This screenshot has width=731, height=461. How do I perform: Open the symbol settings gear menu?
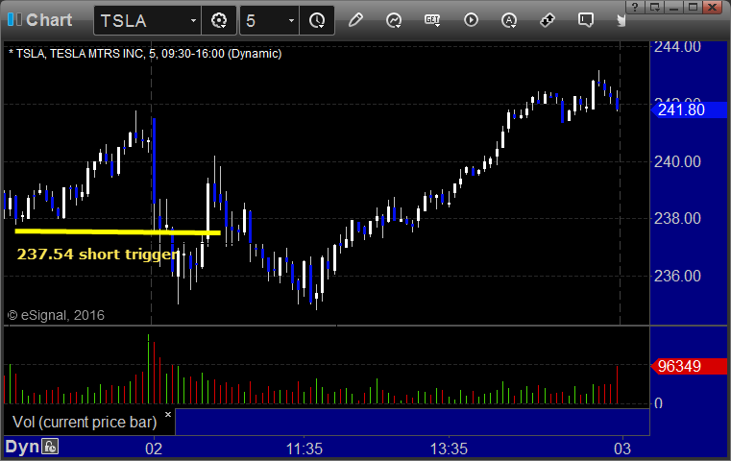[219, 20]
